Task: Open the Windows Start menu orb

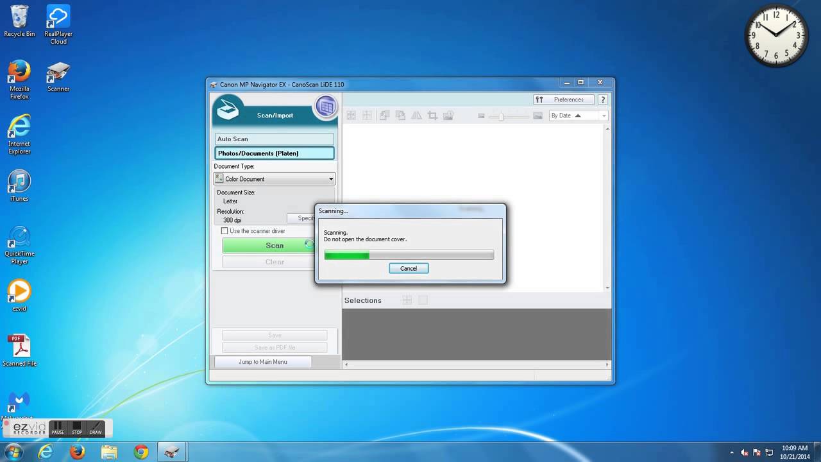Action: coord(13,452)
